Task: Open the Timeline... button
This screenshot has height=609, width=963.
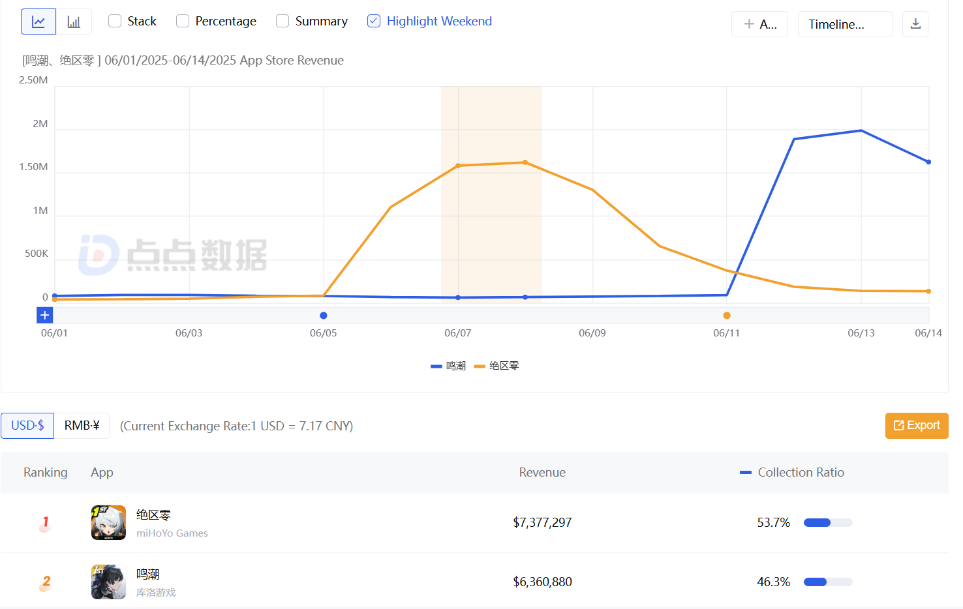Action: point(845,24)
